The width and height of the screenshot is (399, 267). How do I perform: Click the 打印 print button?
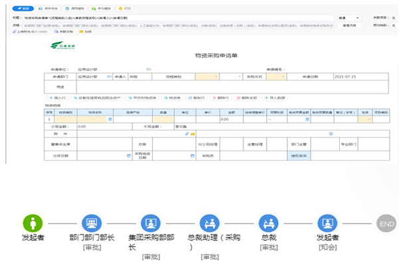click(x=125, y=9)
